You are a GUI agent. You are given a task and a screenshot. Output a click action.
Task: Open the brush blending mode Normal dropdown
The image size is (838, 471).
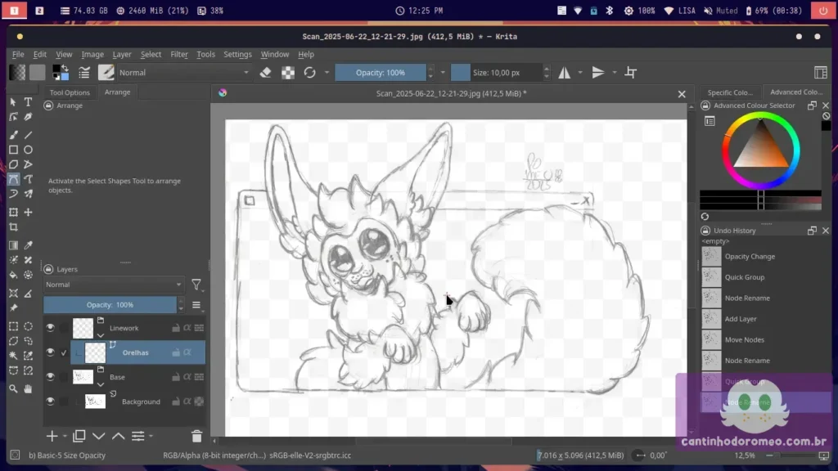click(x=184, y=73)
